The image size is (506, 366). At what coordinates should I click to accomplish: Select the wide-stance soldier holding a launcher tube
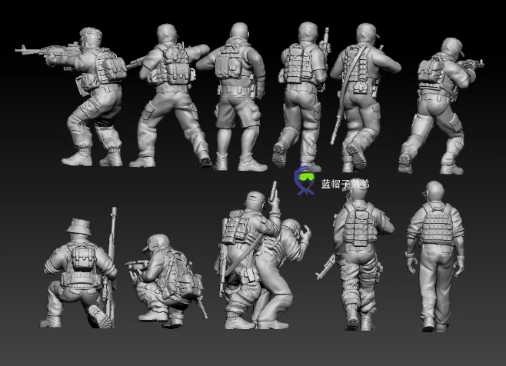point(171,95)
